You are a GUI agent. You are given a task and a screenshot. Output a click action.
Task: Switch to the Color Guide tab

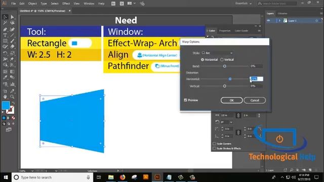241,31
